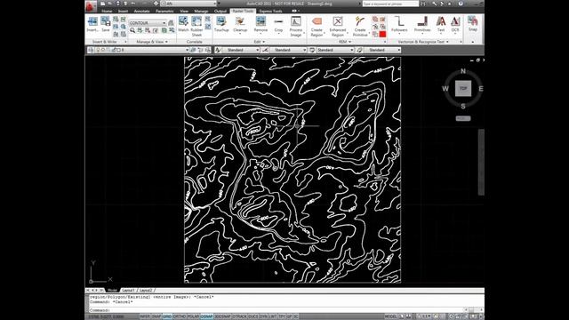Viewport: 569px width, 320px height.
Task: Open the Express Tools ribbon tab
Action: pos(270,12)
